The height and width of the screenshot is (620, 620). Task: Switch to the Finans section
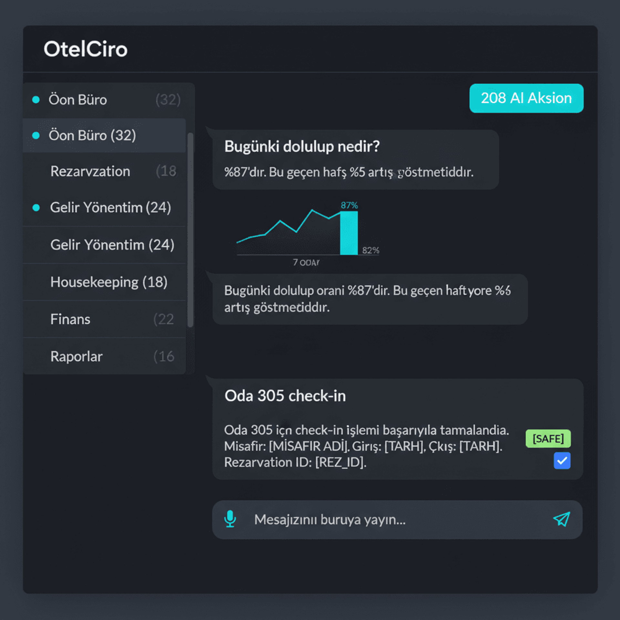click(x=70, y=319)
